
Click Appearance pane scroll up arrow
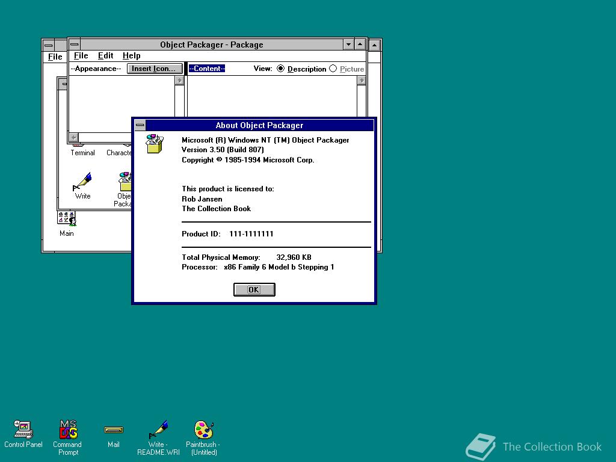point(179,81)
